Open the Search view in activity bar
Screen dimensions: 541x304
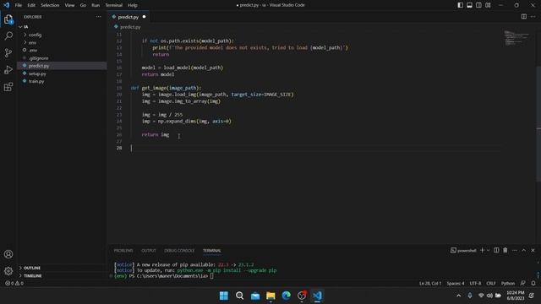coord(8,35)
